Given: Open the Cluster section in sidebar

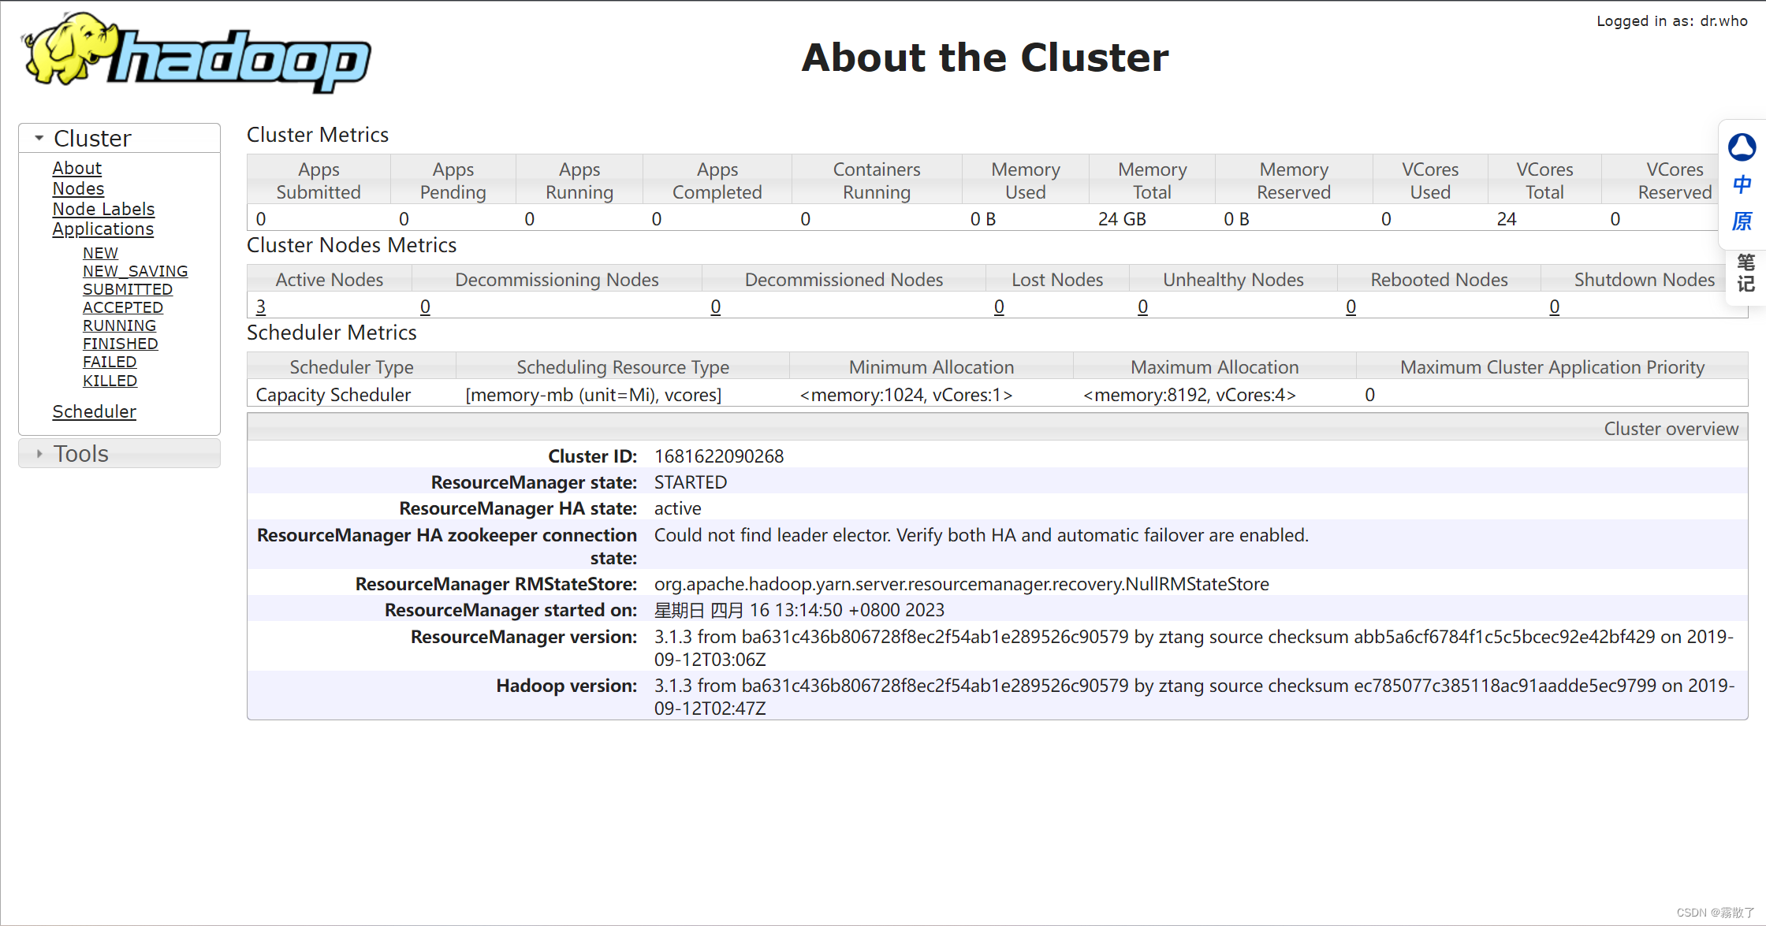Looking at the screenshot, I should 92,138.
